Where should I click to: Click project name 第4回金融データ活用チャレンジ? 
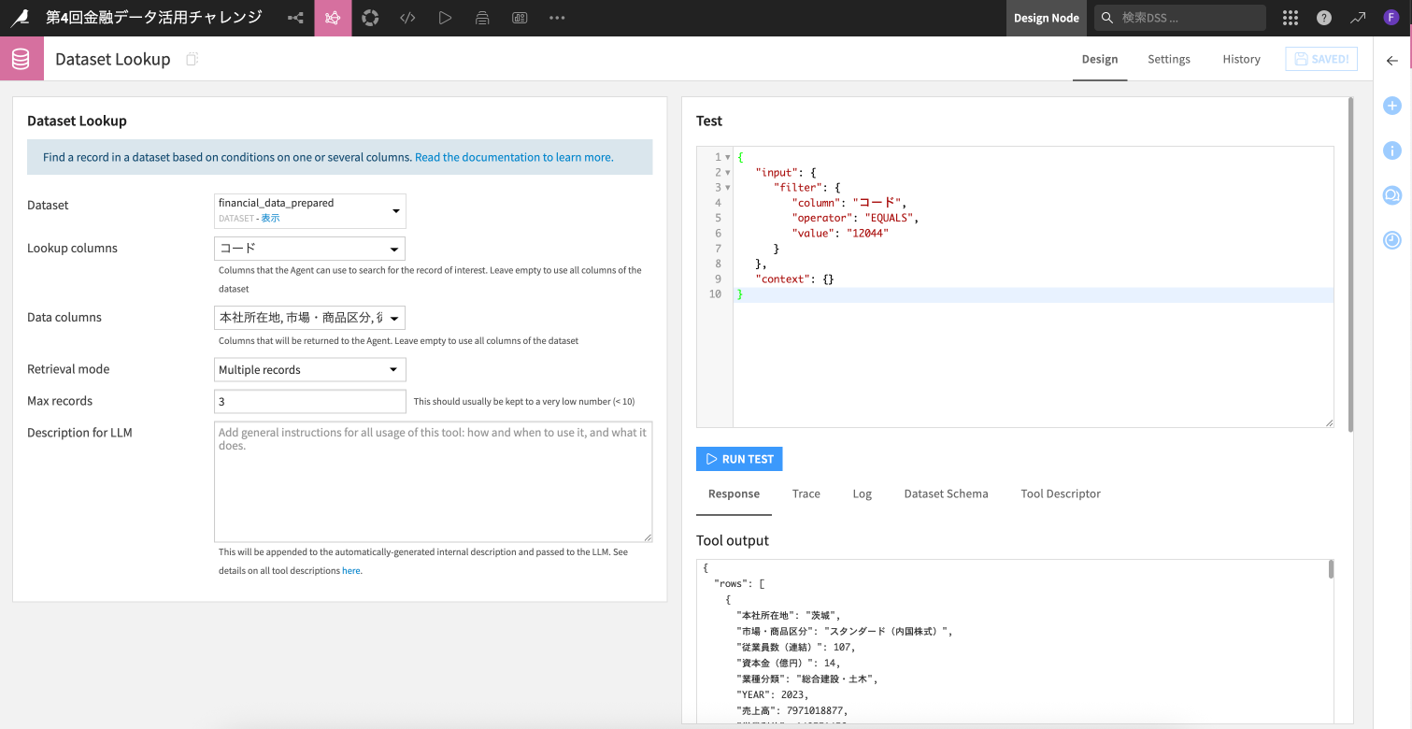[x=154, y=18]
